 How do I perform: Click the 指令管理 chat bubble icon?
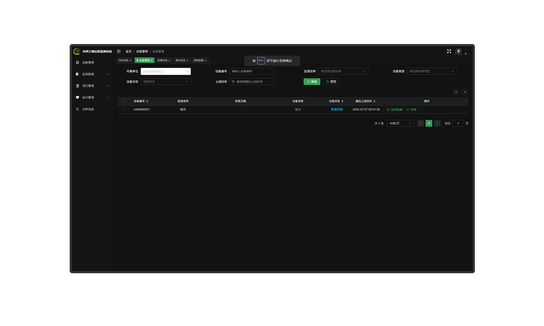pyautogui.click(x=77, y=97)
